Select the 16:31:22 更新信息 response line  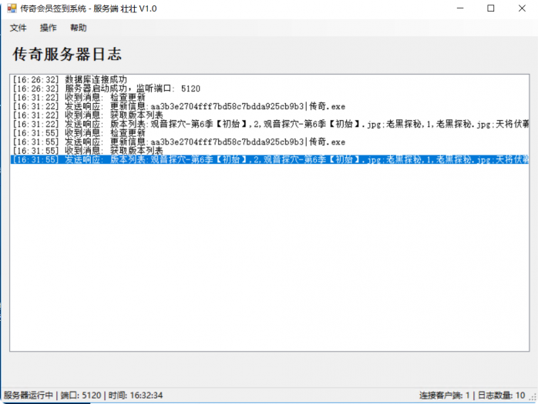[179, 106]
